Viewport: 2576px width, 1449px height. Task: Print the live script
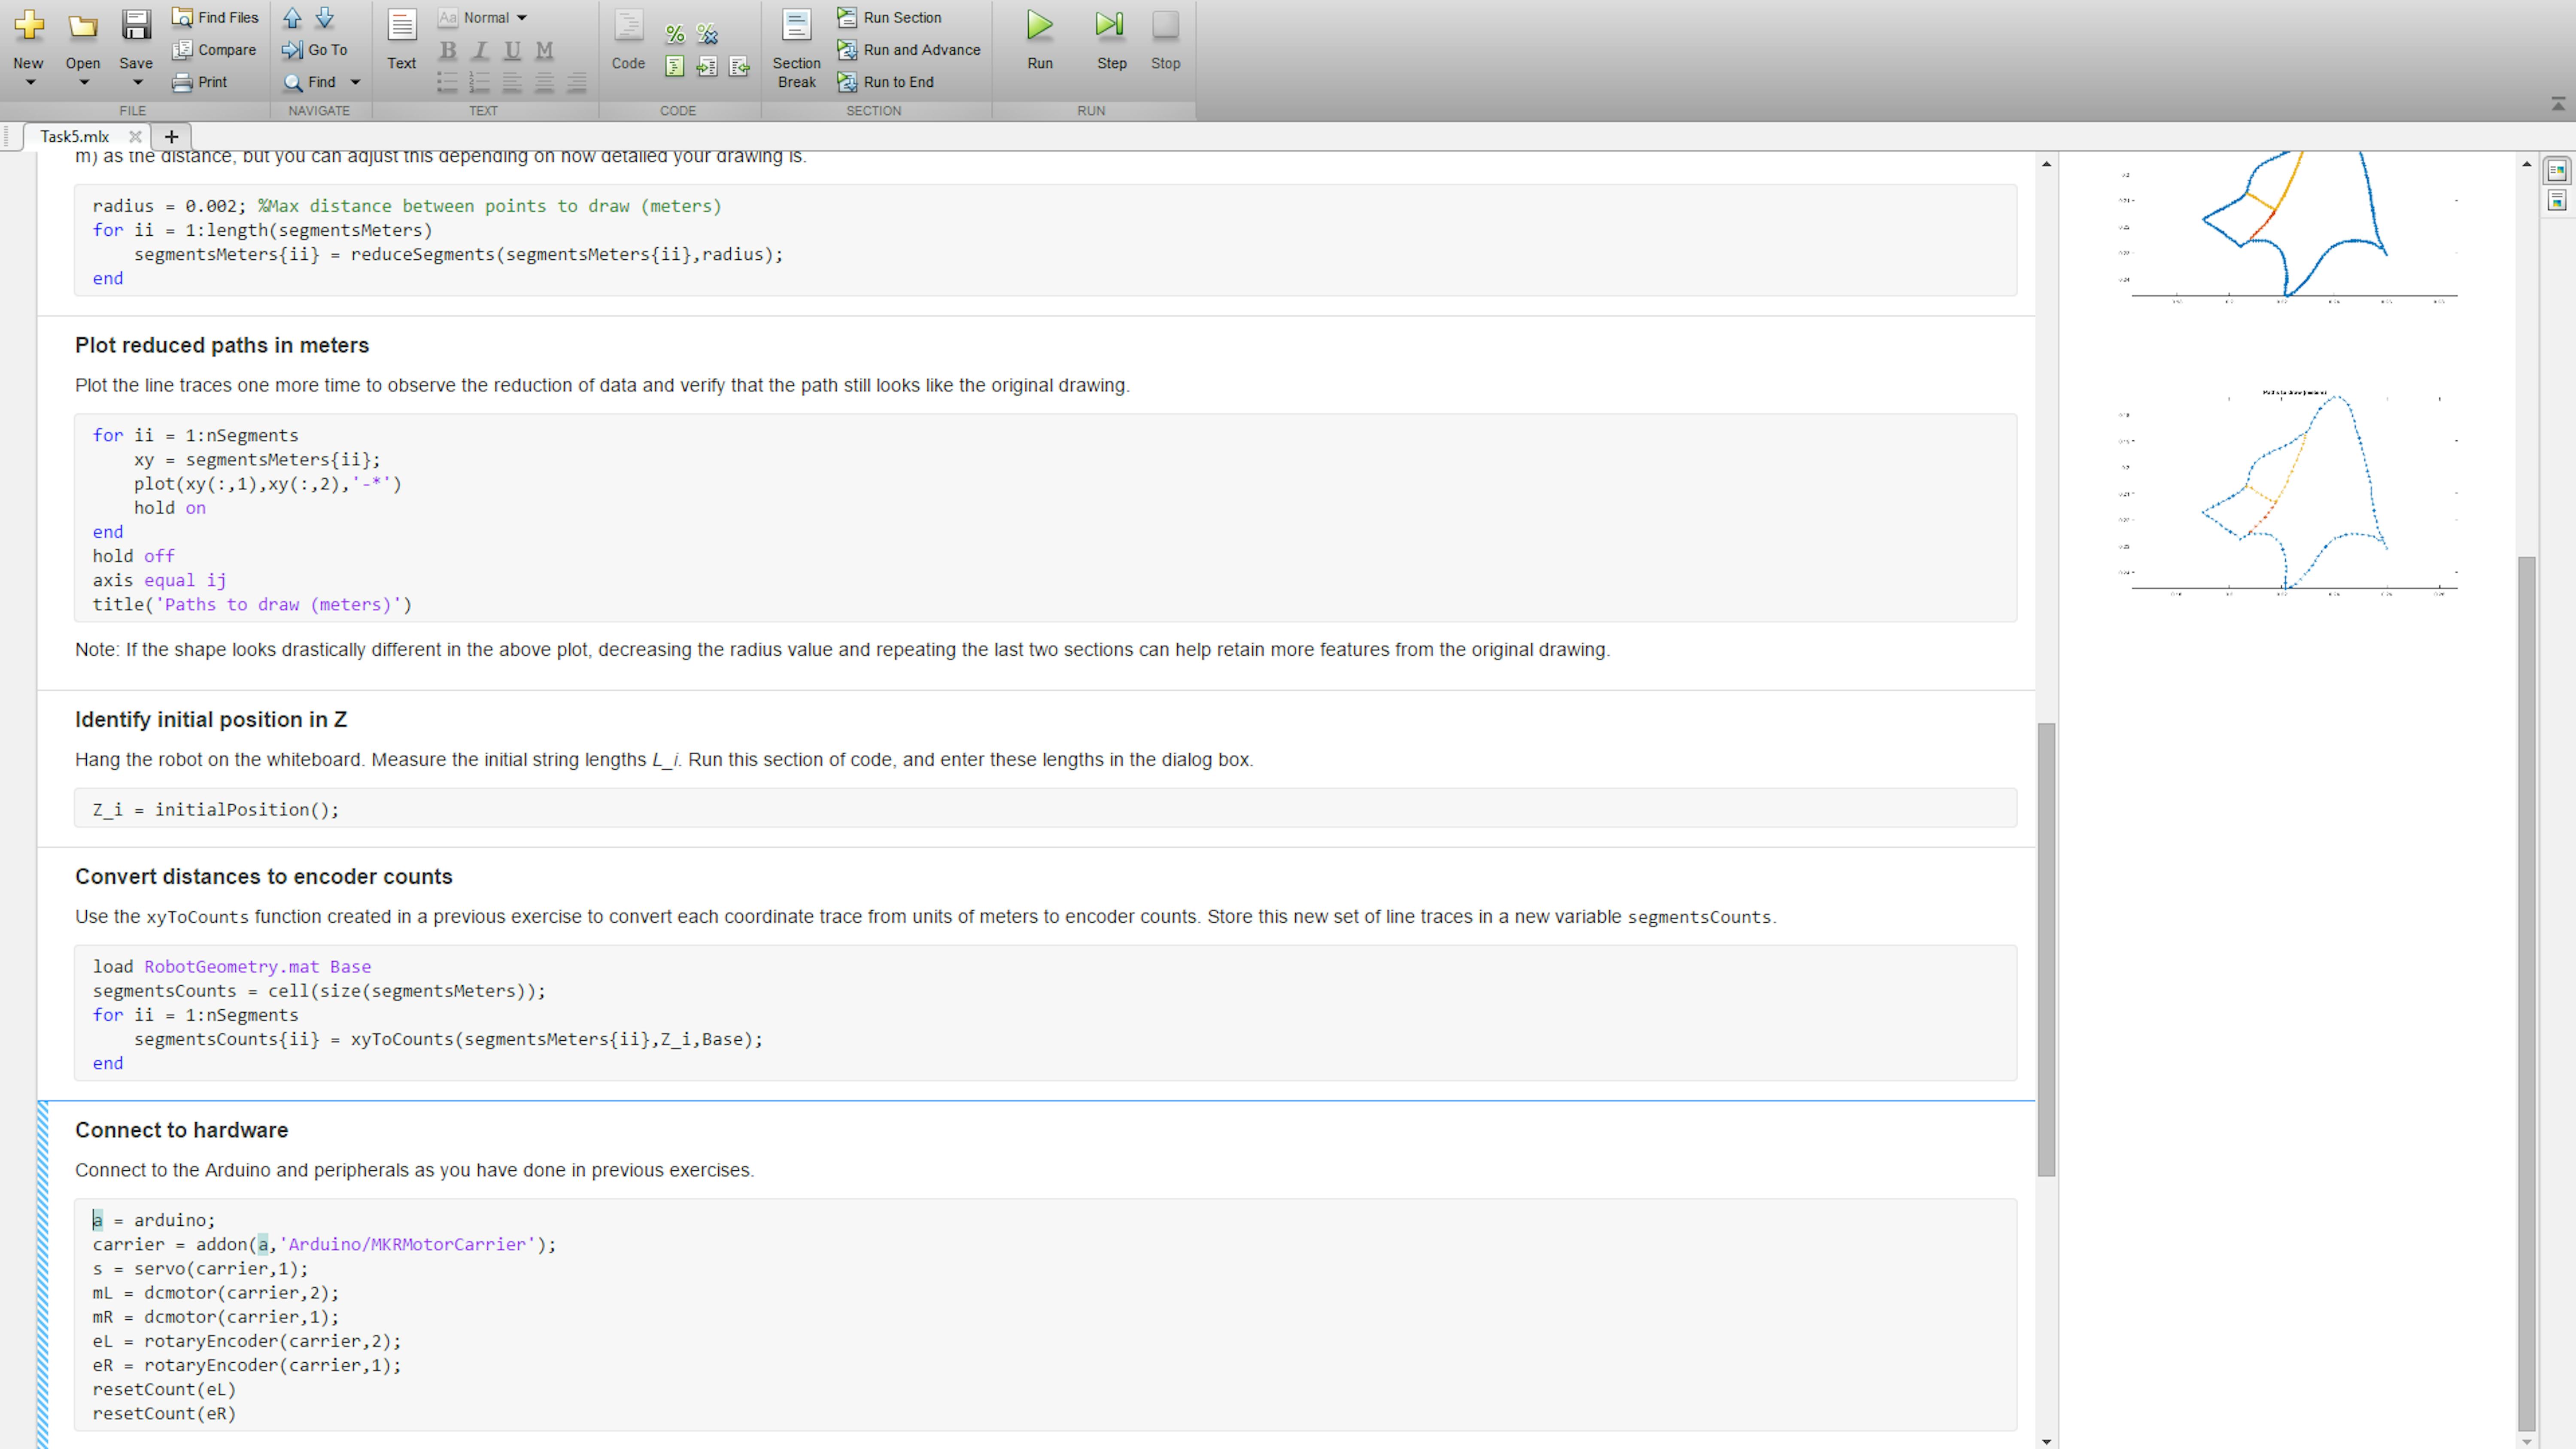(200, 82)
